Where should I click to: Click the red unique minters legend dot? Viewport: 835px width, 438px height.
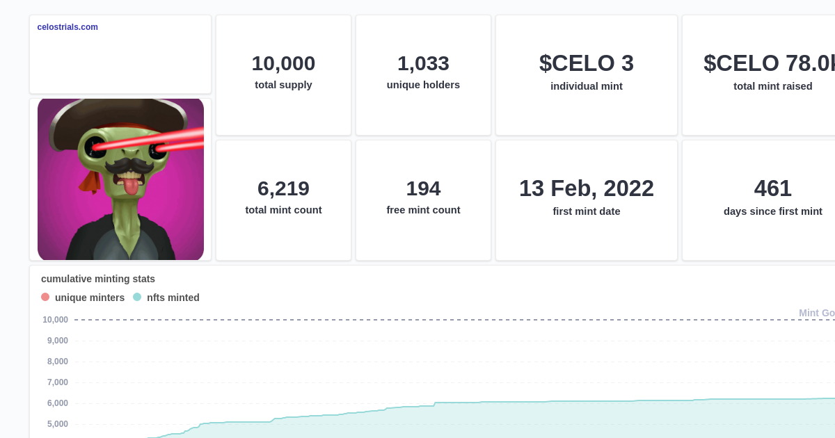(x=45, y=297)
